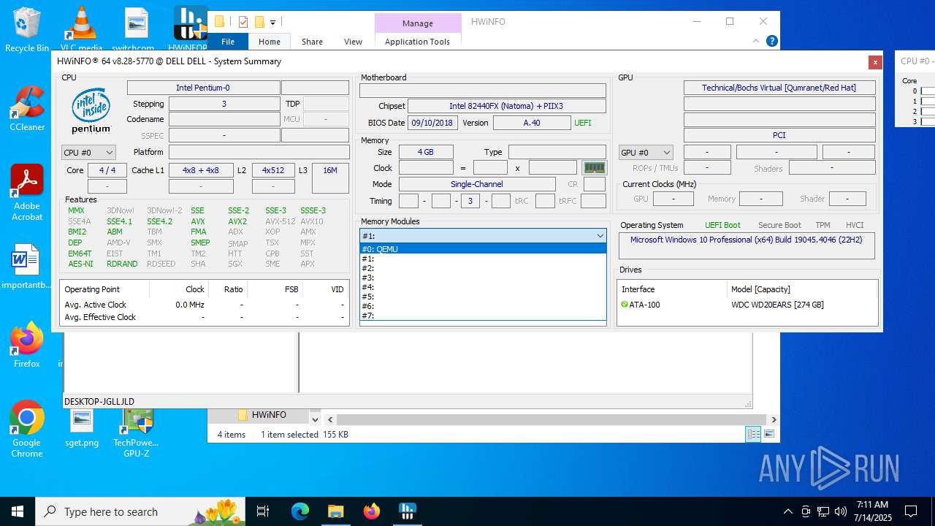Image resolution: width=935 pixels, height=526 pixels.
Task: Click Properties icon in Explorer quick access toolbar
Action: point(243,22)
